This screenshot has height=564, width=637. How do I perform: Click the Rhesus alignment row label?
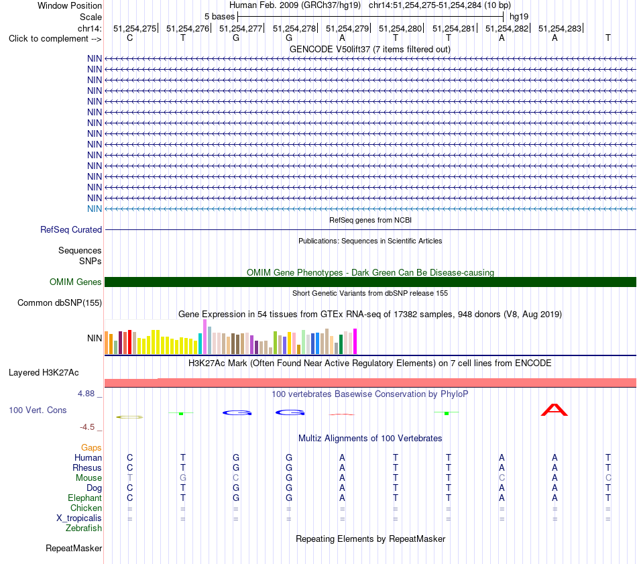coord(87,468)
